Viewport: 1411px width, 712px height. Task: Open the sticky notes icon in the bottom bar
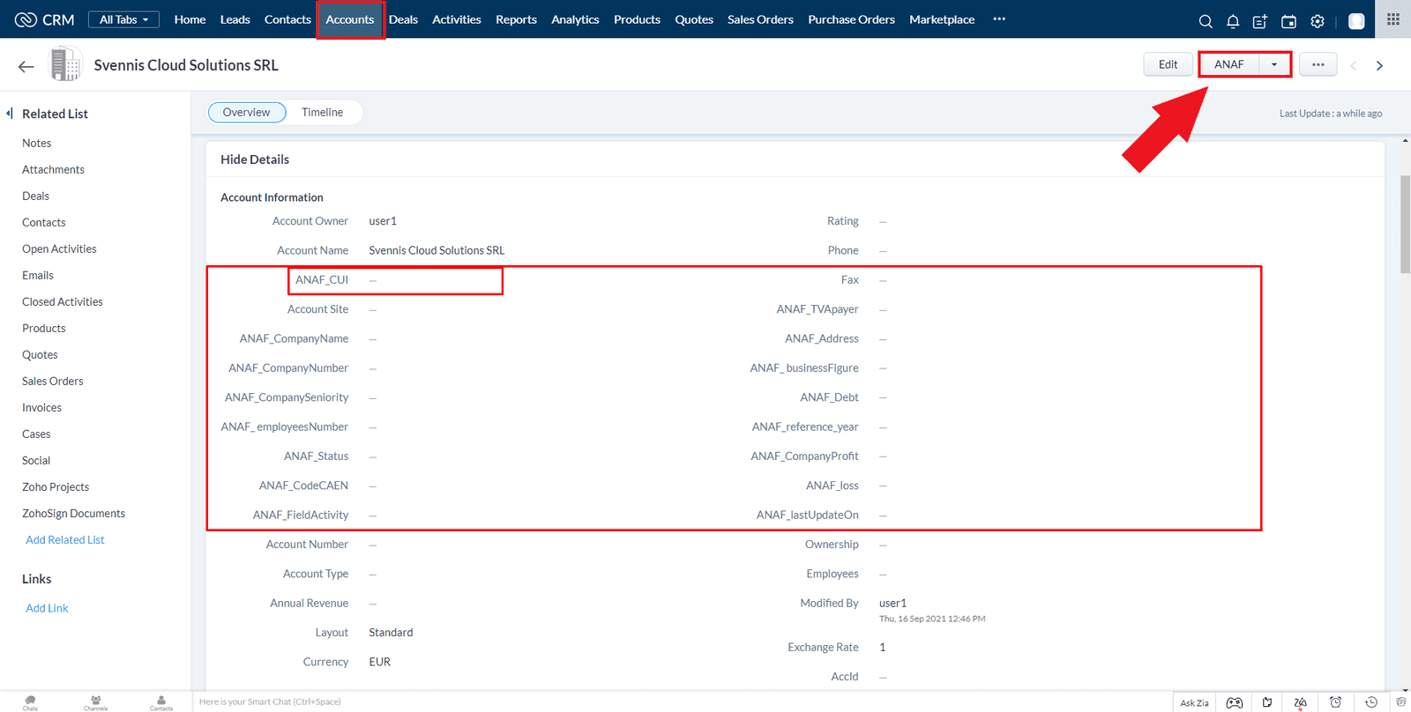[x=1267, y=702]
